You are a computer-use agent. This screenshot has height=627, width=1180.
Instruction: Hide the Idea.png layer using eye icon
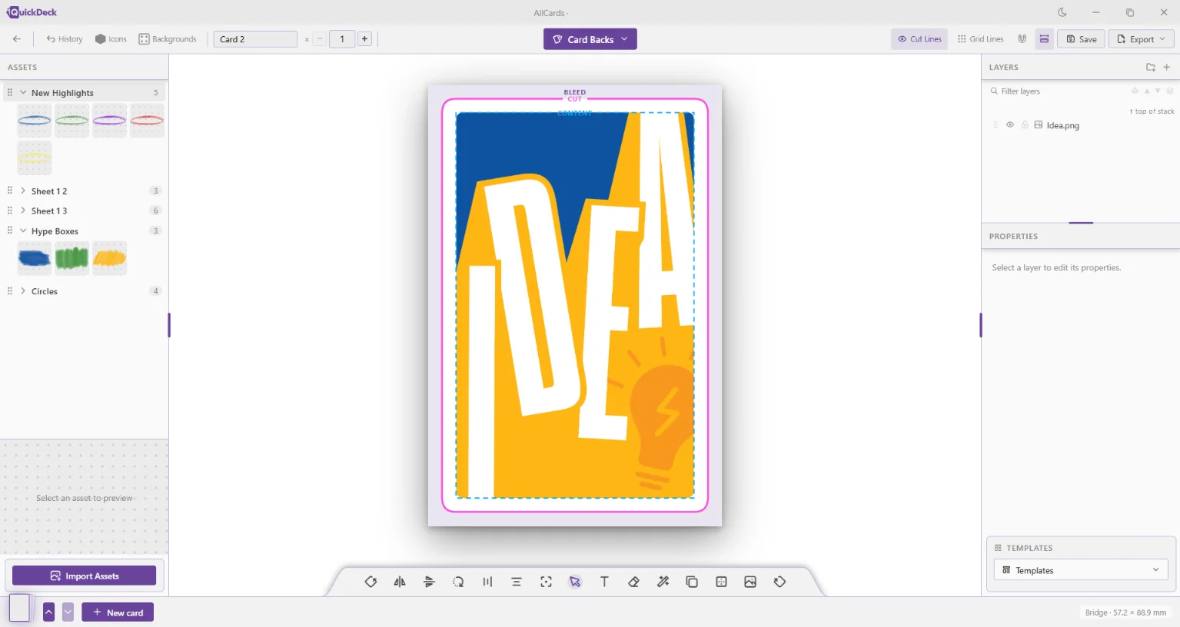click(x=1010, y=124)
